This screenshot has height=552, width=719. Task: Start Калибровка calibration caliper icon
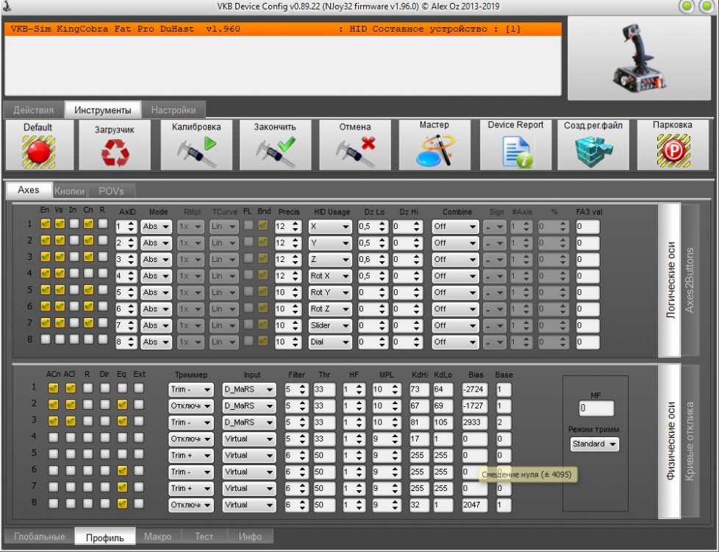[x=196, y=152]
